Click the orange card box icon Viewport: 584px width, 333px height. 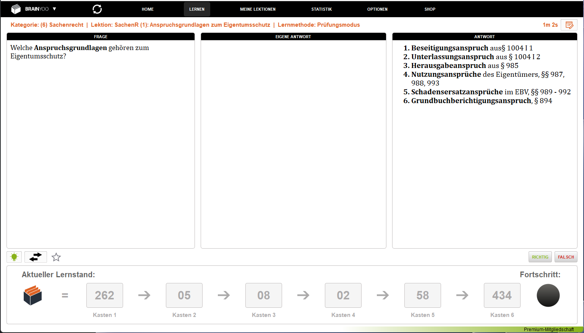click(32, 295)
